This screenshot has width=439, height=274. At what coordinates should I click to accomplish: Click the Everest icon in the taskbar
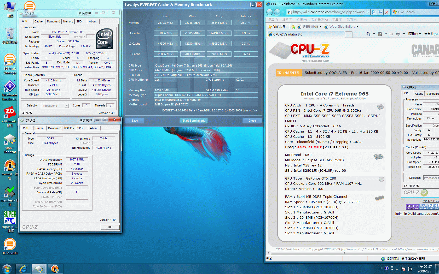55,269
